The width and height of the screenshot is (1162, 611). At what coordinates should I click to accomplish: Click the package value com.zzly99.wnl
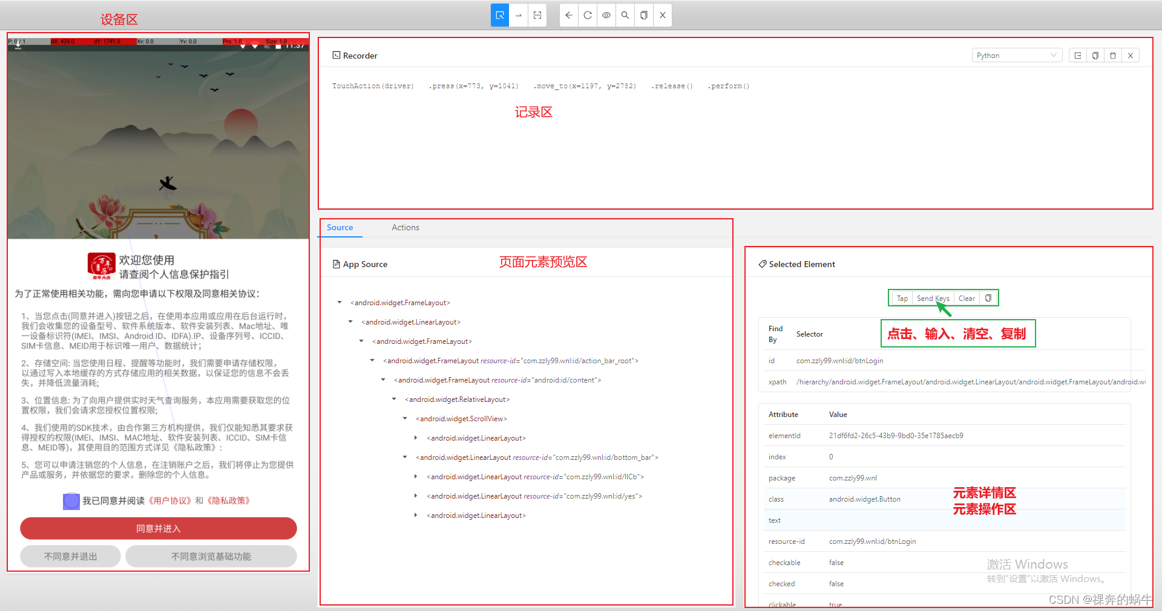[x=853, y=478]
